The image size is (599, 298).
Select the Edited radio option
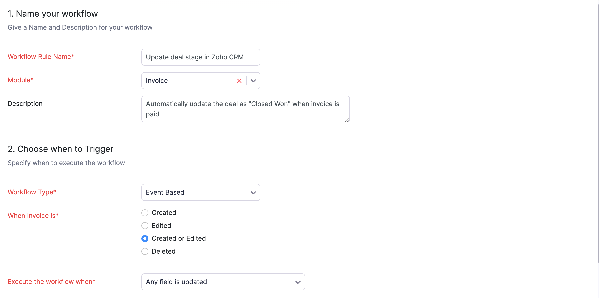coord(145,226)
